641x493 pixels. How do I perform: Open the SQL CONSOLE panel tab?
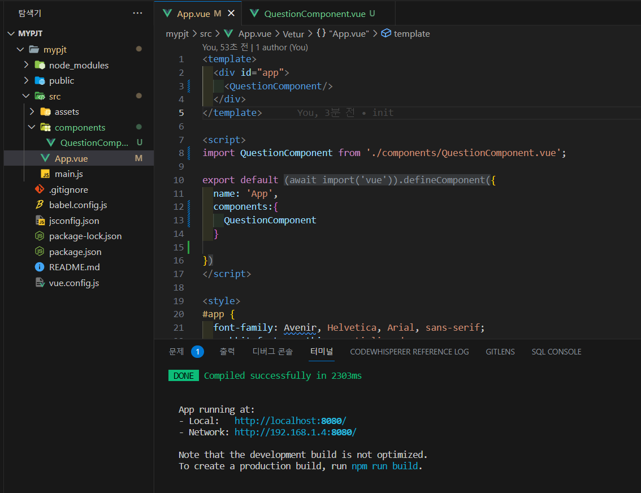pyautogui.click(x=556, y=352)
